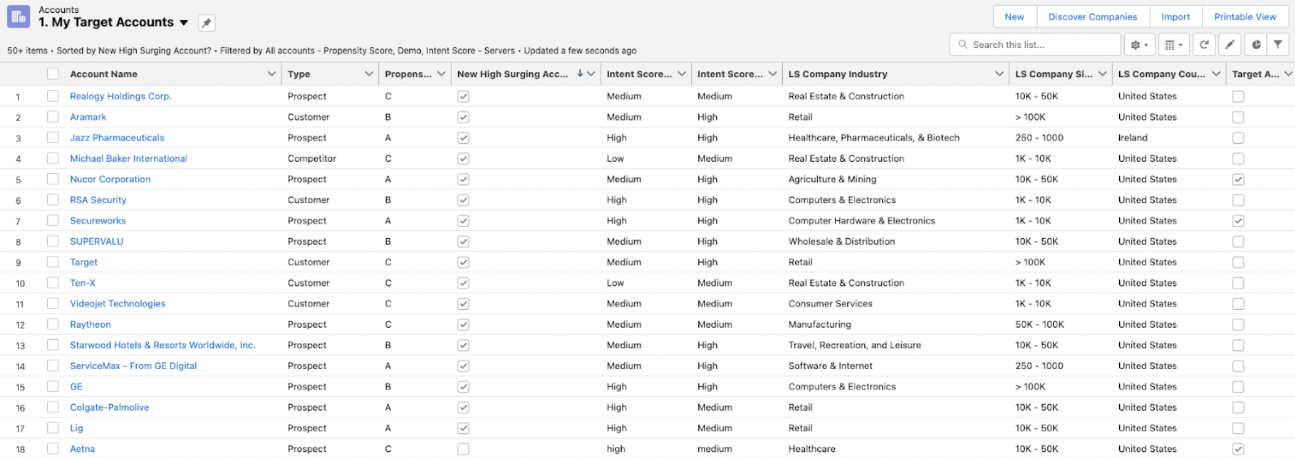Open Target Account column chevron
1295x458 pixels.
pyautogui.click(x=1288, y=73)
